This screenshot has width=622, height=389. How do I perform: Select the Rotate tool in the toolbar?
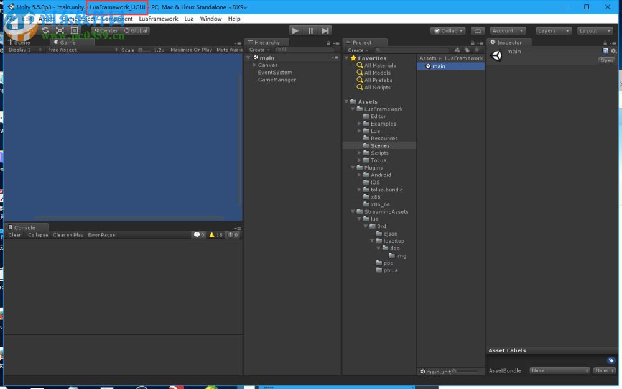45,30
